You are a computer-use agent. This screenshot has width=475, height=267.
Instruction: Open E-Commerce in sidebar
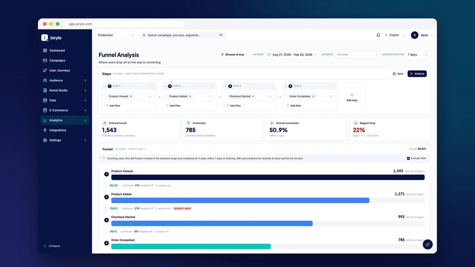pyautogui.click(x=65, y=110)
